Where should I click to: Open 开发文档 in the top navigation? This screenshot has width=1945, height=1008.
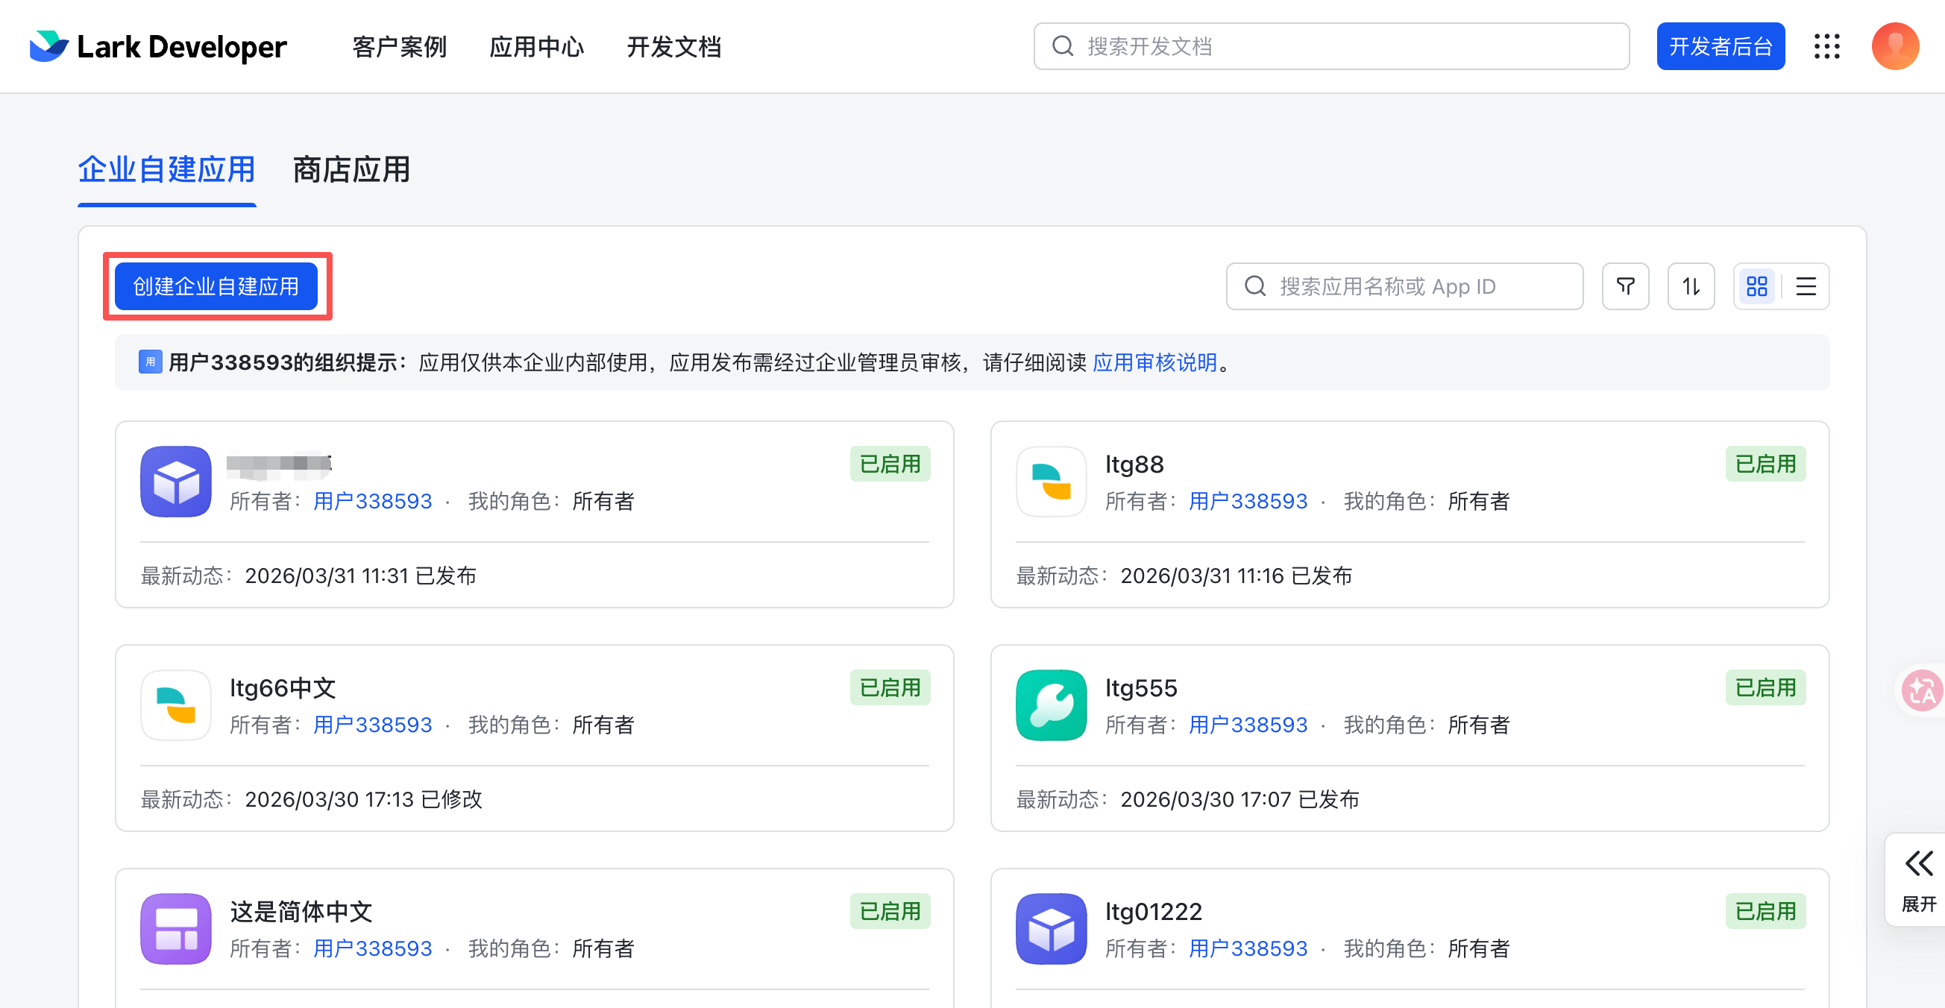click(673, 47)
